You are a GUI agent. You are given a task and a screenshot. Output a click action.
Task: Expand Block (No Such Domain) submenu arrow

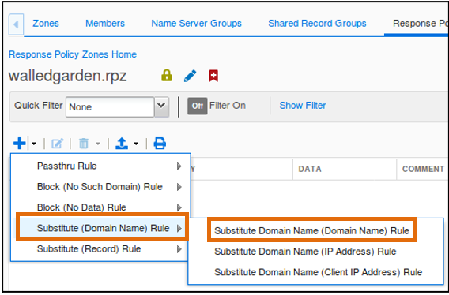(179, 187)
